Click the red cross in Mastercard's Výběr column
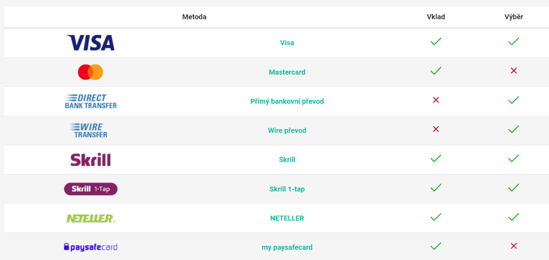549x260 pixels. (514, 71)
